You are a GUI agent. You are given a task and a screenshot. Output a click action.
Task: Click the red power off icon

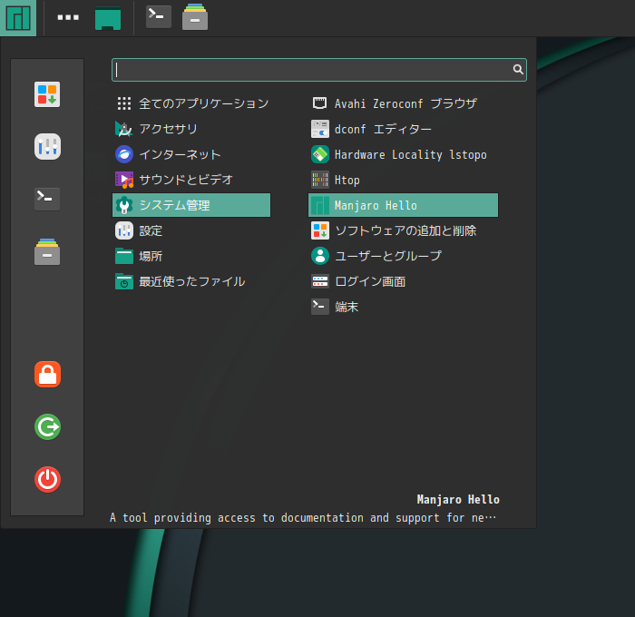47,480
